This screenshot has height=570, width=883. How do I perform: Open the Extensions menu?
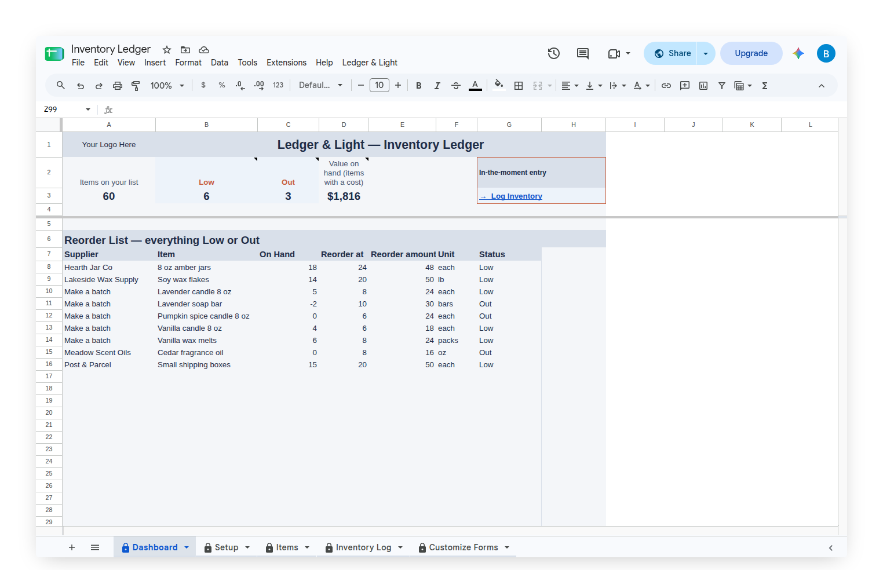pos(286,63)
